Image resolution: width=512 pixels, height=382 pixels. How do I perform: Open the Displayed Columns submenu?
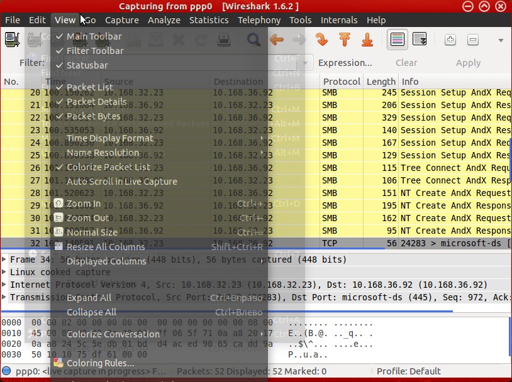tap(159, 261)
